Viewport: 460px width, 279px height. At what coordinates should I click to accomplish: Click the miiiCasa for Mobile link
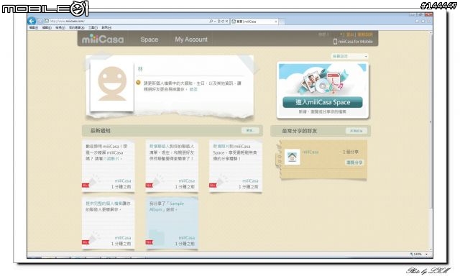(355, 42)
